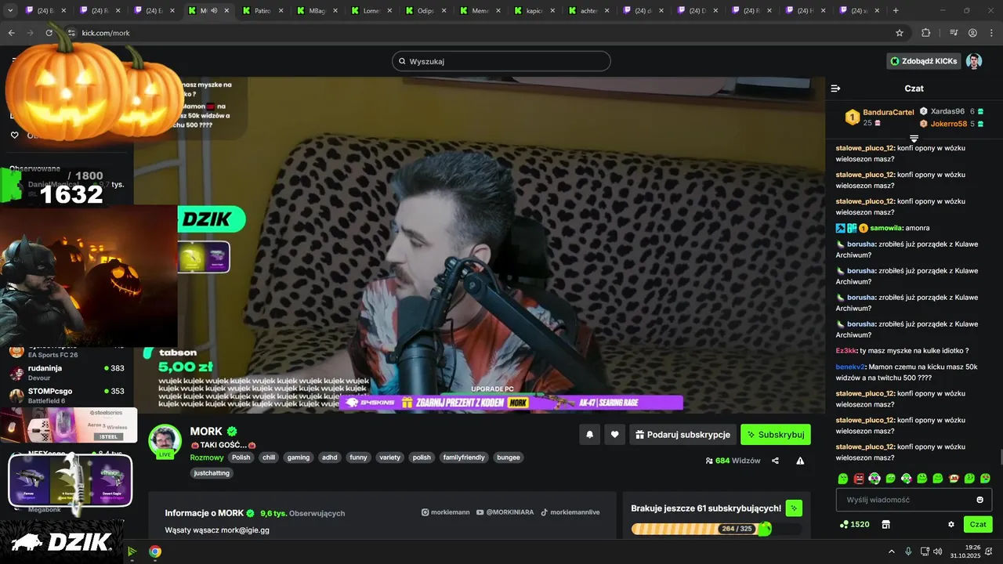Select the justchatting tag
The width and height of the screenshot is (1003, 564).
[212, 473]
